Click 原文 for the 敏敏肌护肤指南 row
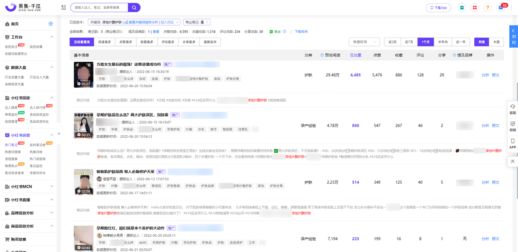 click(x=495, y=182)
